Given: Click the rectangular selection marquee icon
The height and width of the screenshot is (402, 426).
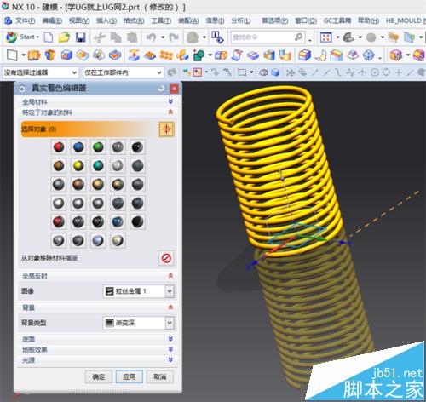Looking at the screenshot, I should click(242, 72).
